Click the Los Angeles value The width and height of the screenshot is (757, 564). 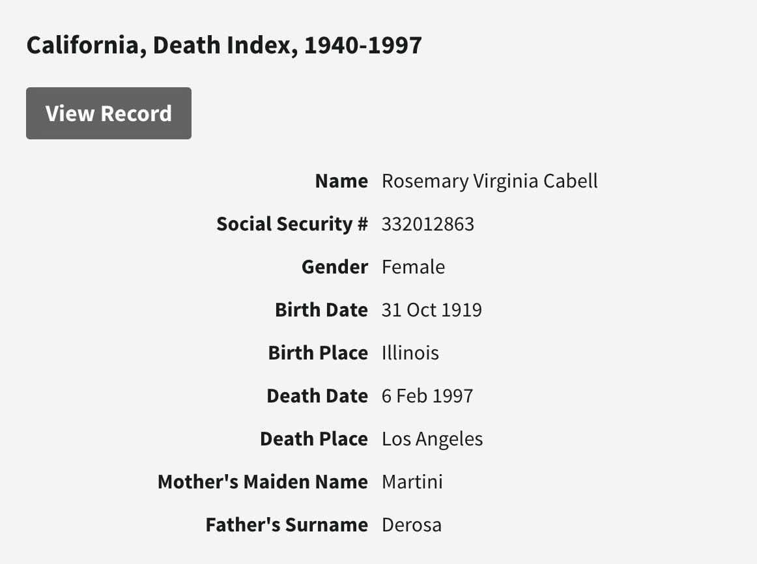[432, 439]
